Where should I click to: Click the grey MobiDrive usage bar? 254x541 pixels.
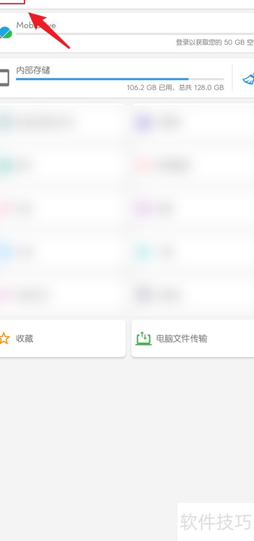point(135,34)
